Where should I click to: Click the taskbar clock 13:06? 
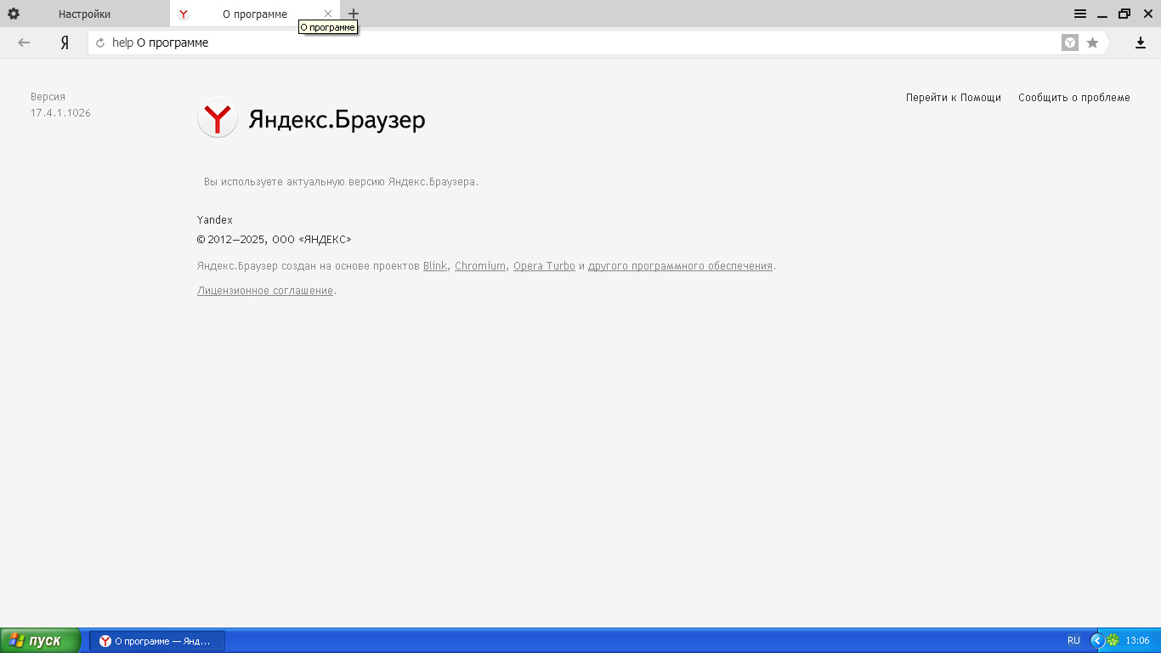pyautogui.click(x=1137, y=640)
